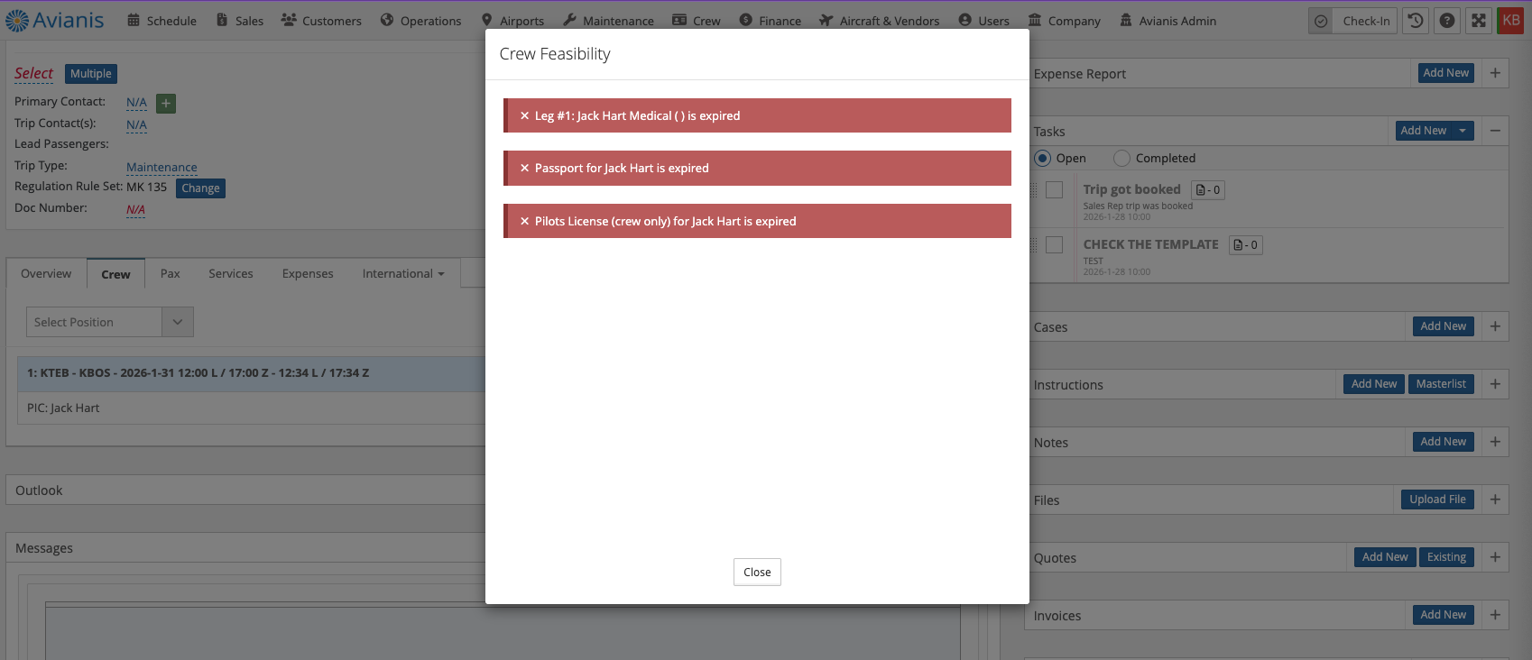1532x660 pixels.
Task: Check the Trip got booked task checkbox
Action: (1054, 190)
